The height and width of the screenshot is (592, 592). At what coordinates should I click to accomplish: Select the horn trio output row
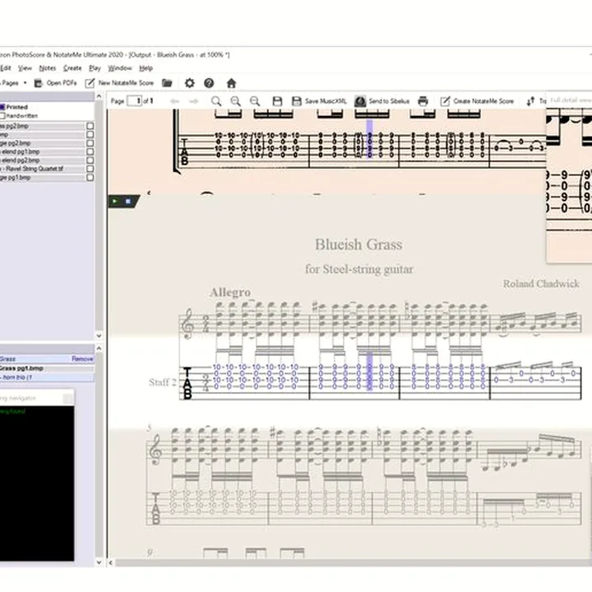click(x=47, y=377)
